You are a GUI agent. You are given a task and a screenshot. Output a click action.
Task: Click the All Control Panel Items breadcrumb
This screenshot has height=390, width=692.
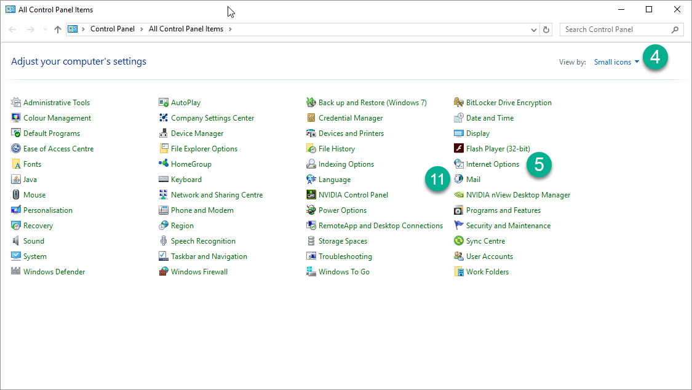point(186,29)
